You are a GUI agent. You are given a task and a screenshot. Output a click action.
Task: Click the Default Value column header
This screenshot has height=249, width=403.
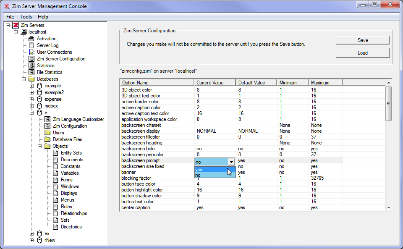tap(256, 82)
